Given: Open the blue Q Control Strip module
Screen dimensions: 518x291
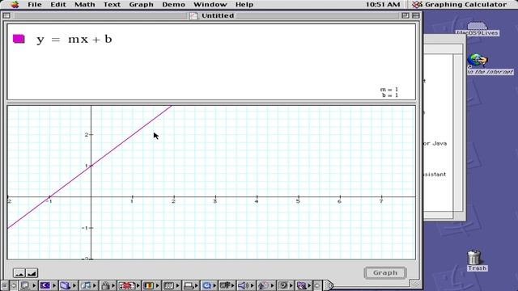Looking at the screenshot, I should (x=210, y=285).
